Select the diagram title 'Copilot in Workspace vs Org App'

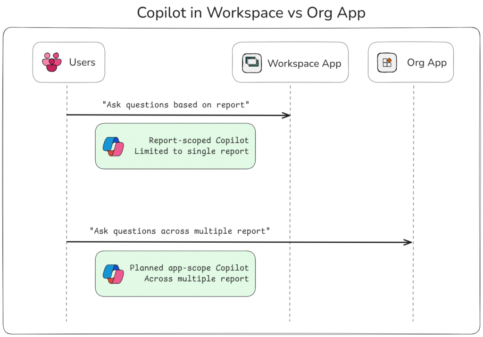[x=251, y=13]
